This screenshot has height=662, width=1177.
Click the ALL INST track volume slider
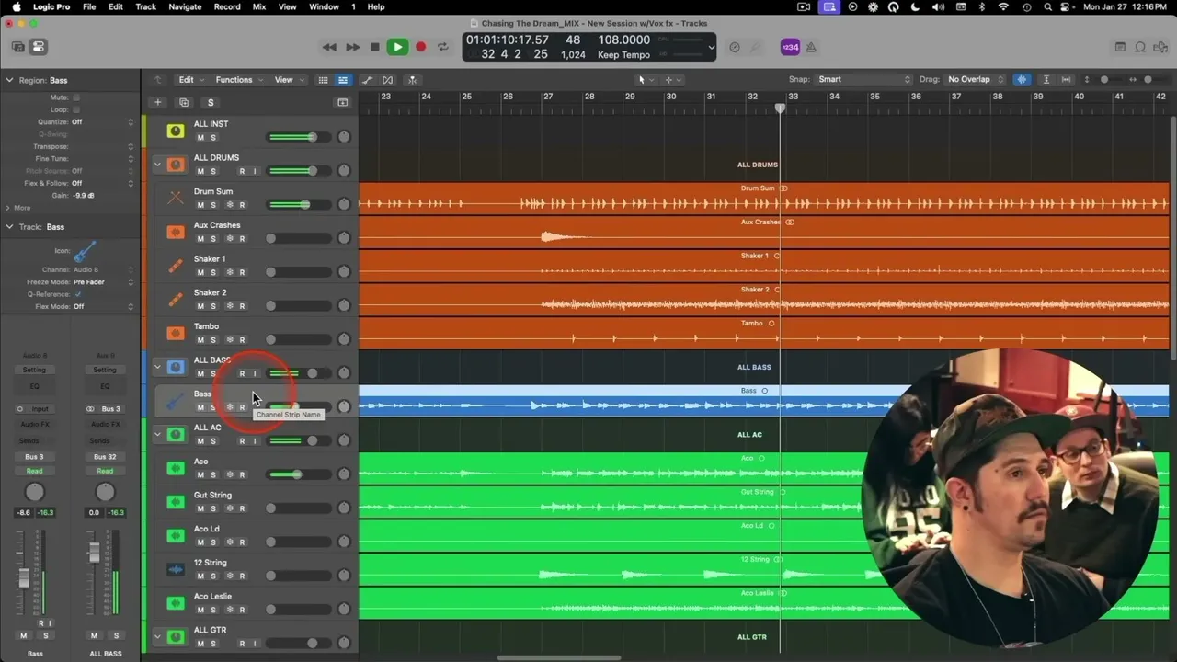pyautogui.click(x=300, y=137)
